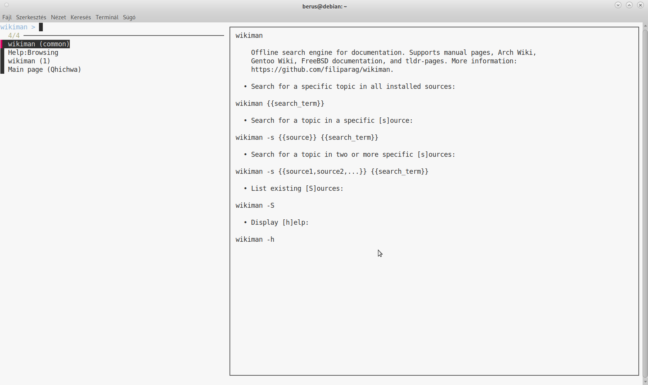The height and width of the screenshot is (385, 648).
Task: Click the github.com/filiparag/wikiman URL
Action: (x=322, y=70)
